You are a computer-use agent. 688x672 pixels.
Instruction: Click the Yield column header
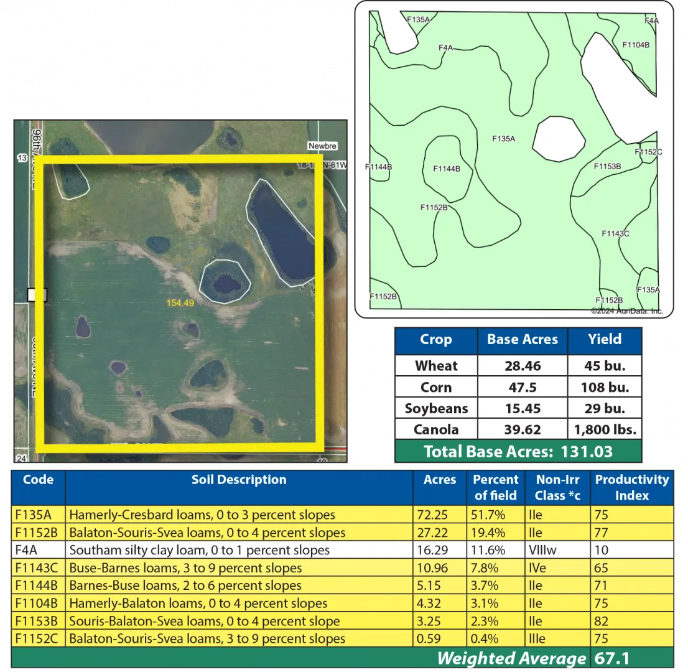point(605,340)
